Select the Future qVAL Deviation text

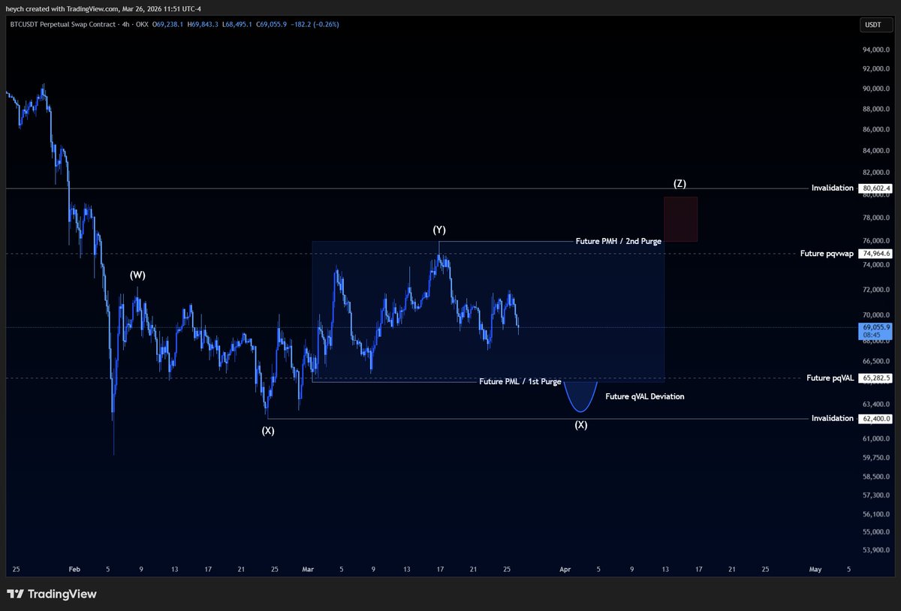coord(645,396)
